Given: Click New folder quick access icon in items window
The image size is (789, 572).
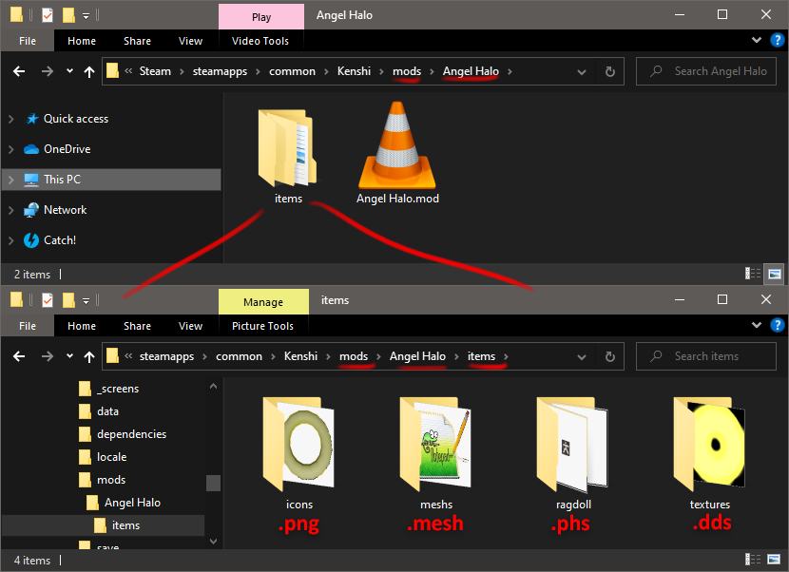Looking at the screenshot, I should [x=69, y=300].
